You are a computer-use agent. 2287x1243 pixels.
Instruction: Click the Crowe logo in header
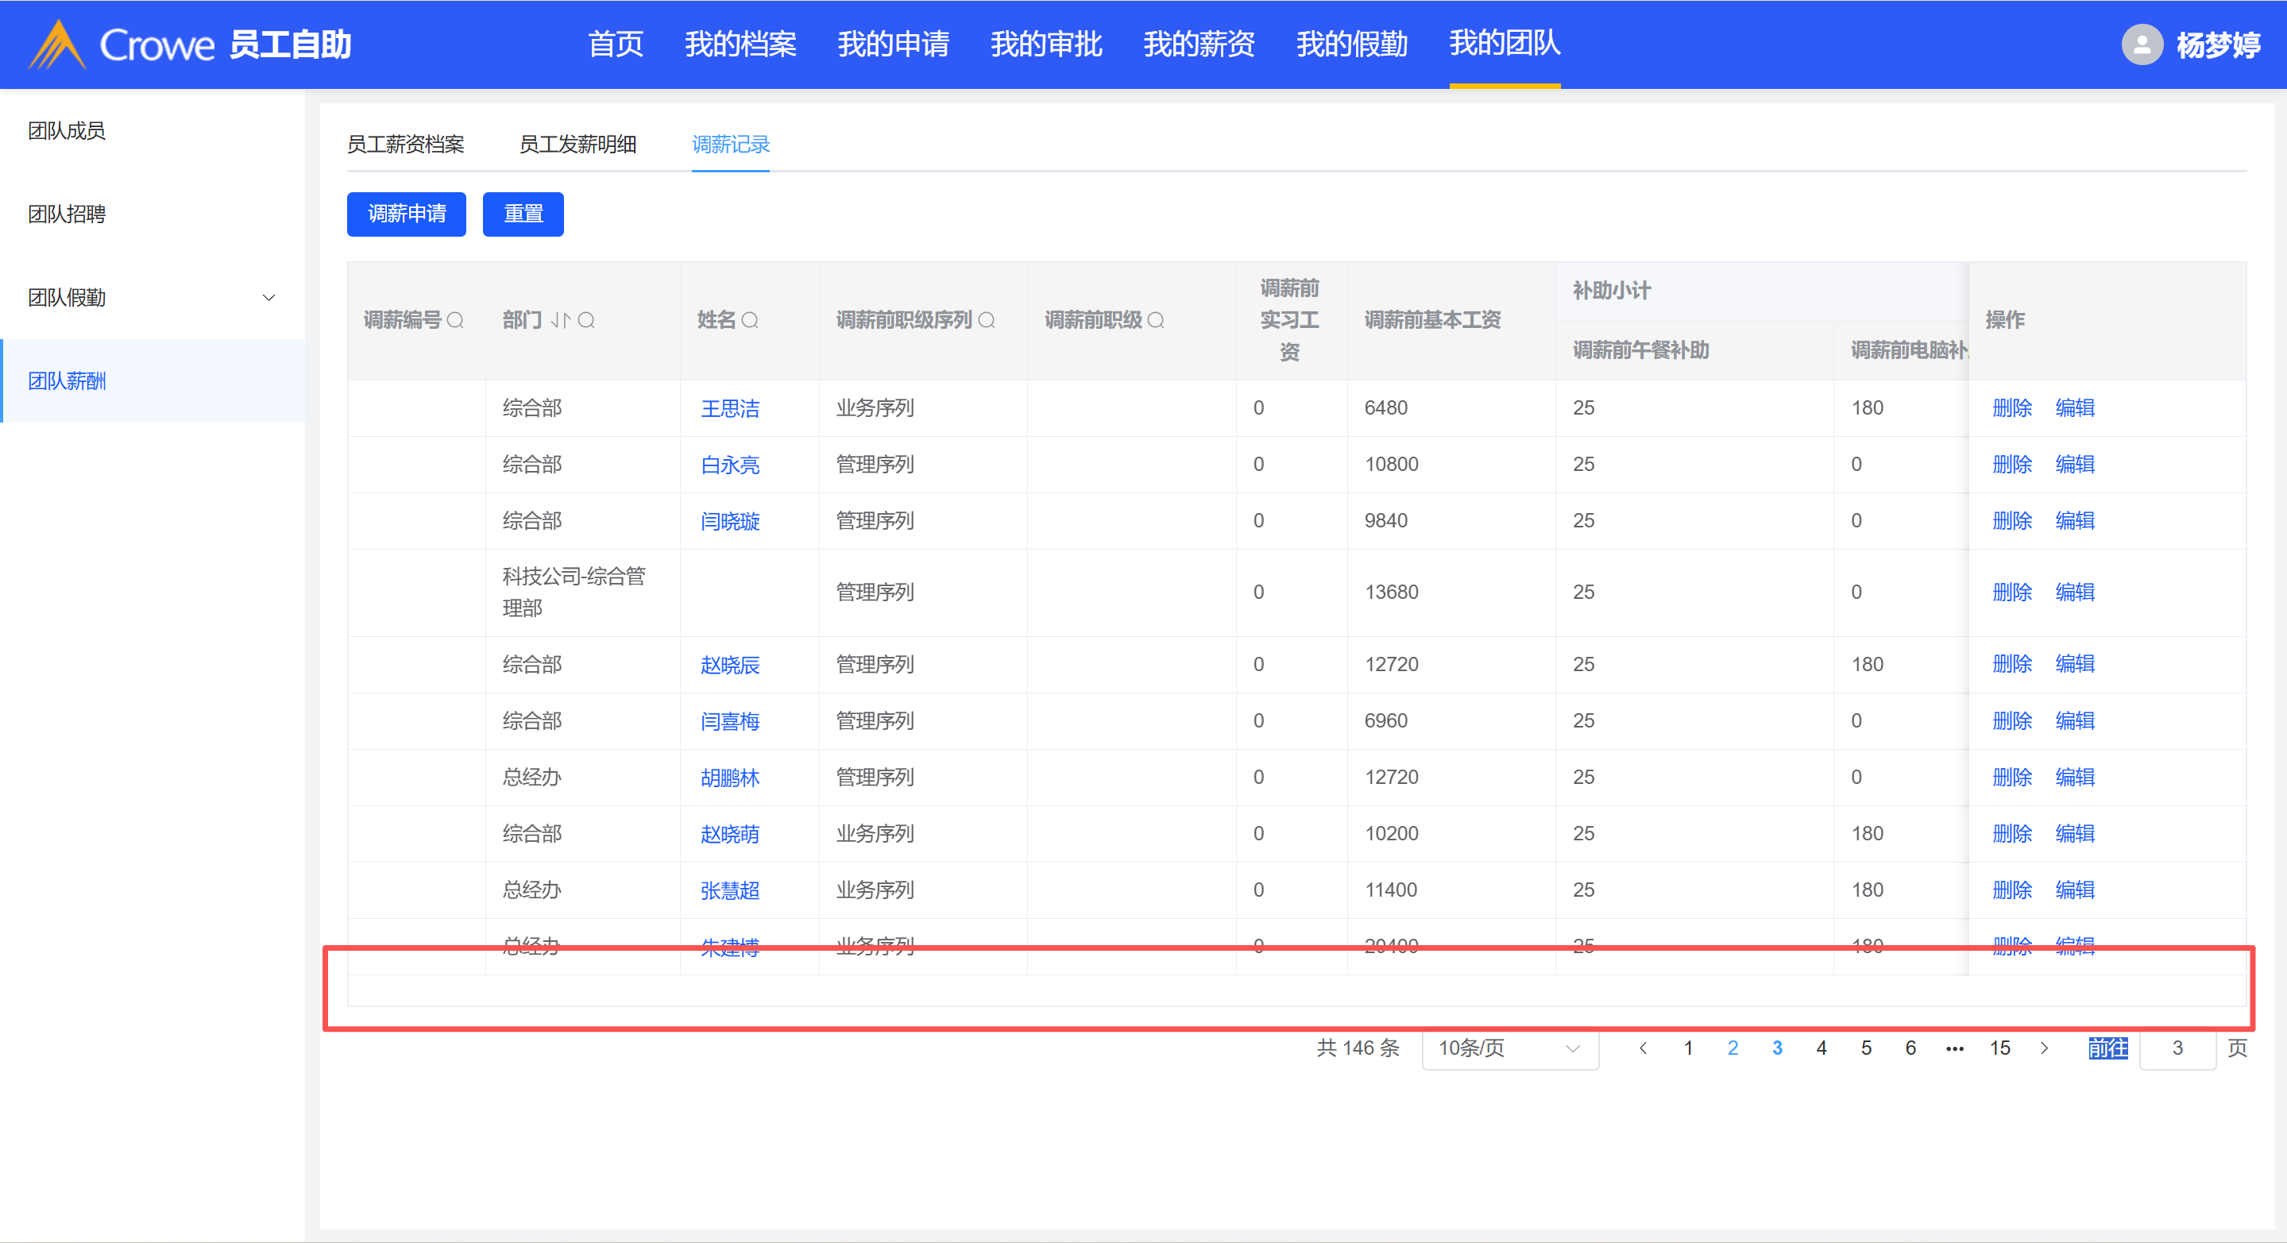coord(58,44)
